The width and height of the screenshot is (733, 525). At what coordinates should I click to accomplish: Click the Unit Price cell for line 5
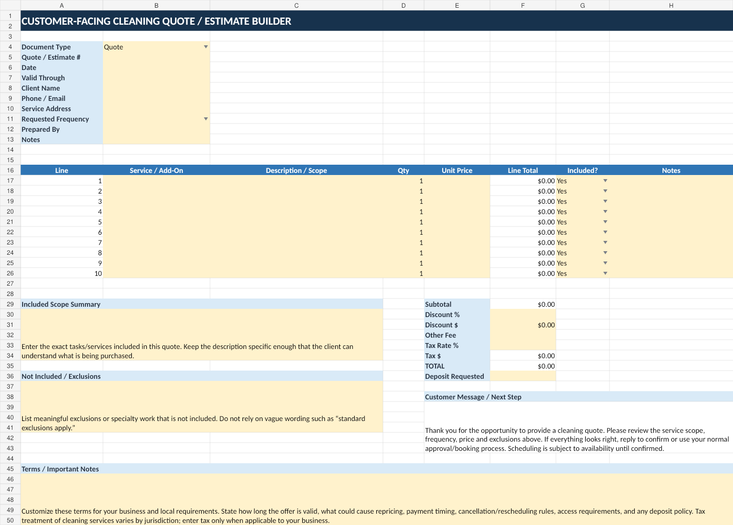(457, 222)
